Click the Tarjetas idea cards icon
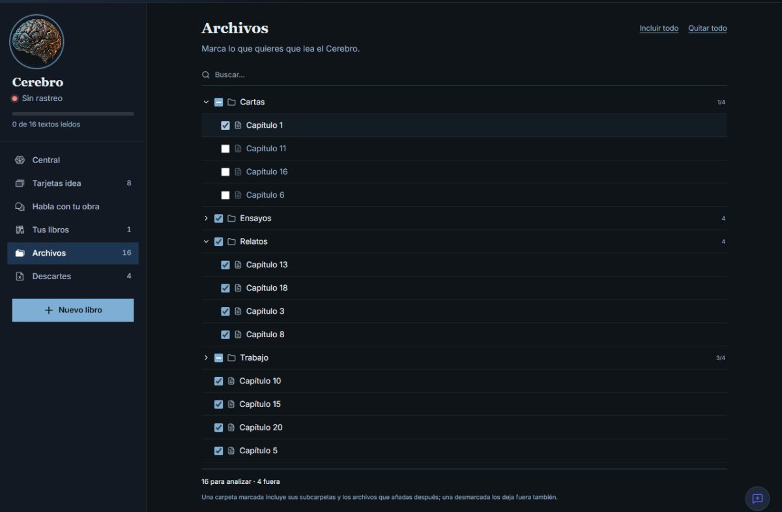This screenshot has height=512, width=782. click(x=20, y=183)
